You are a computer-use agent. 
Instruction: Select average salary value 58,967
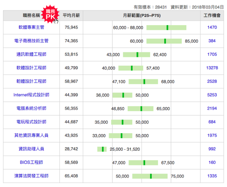tap(71, 81)
